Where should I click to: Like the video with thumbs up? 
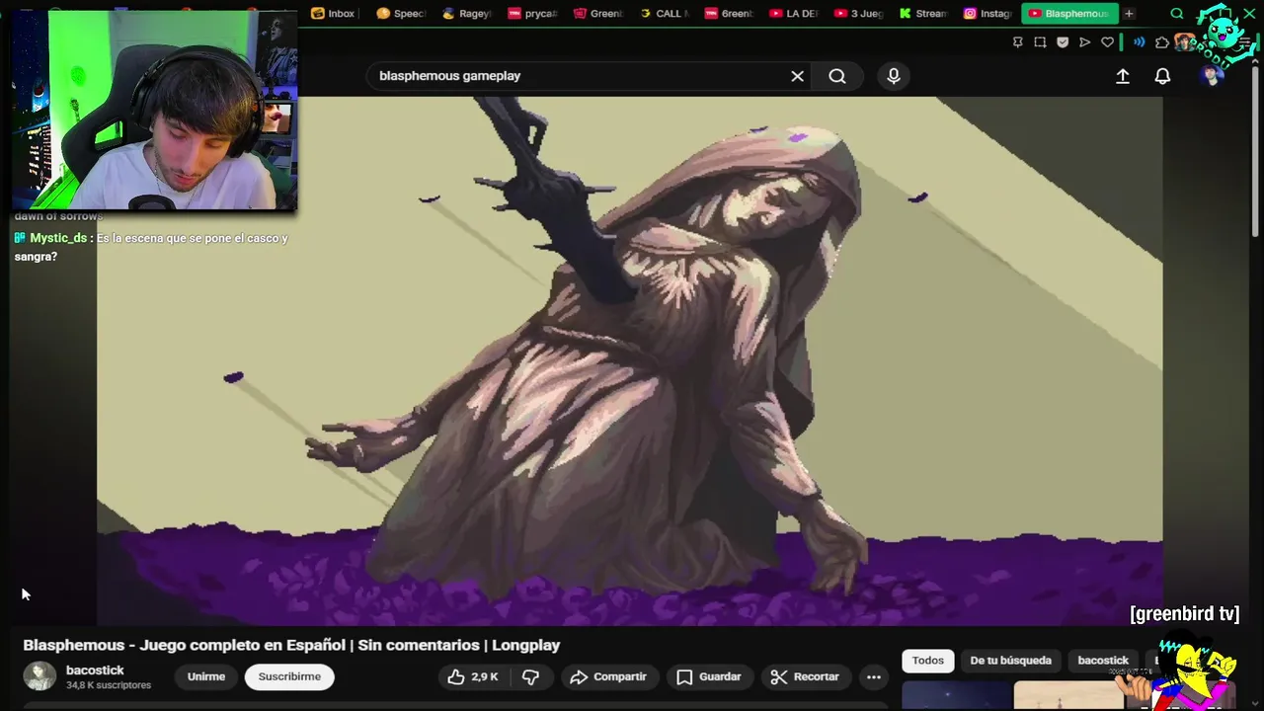473,676
